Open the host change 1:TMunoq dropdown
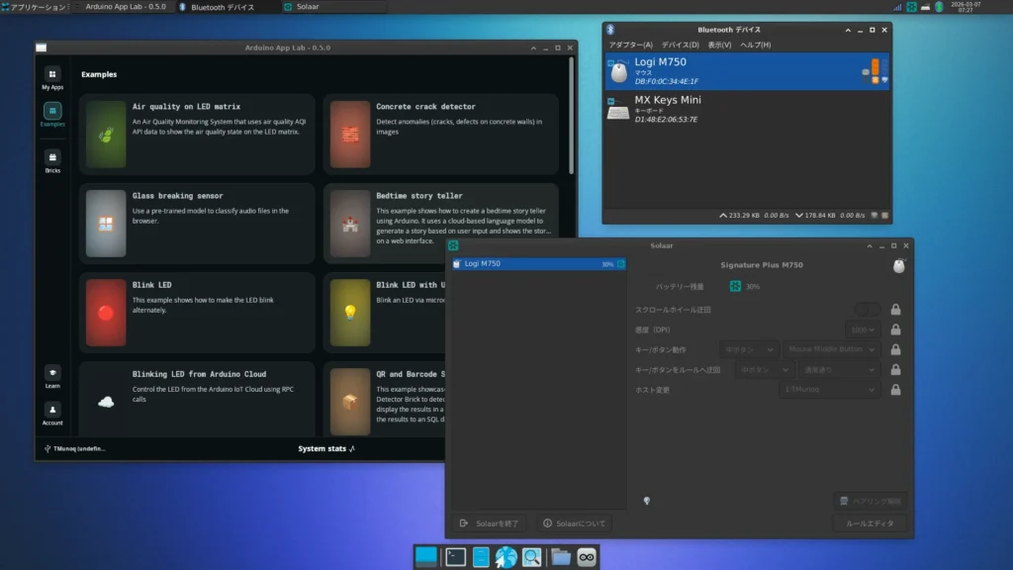 click(x=829, y=389)
